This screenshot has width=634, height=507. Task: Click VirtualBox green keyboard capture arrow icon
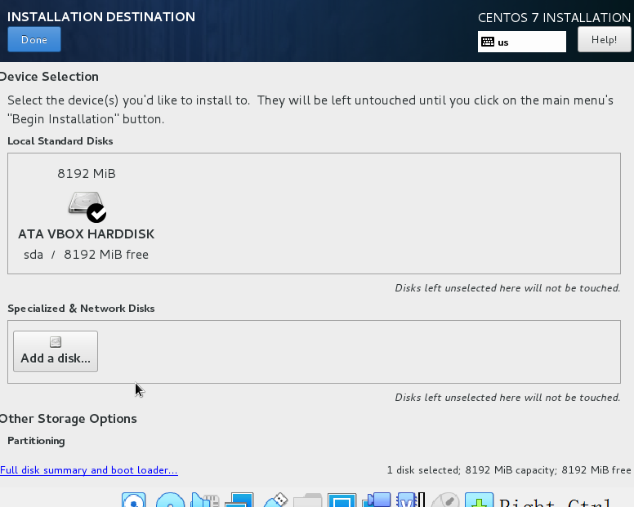[479, 500]
